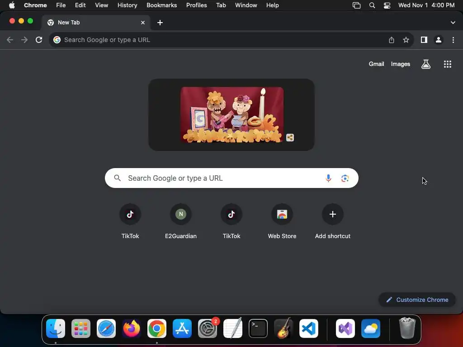The image size is (463, 347).
Task: Open Spotlight search in menu bar
Action: [x=372, y=5]
